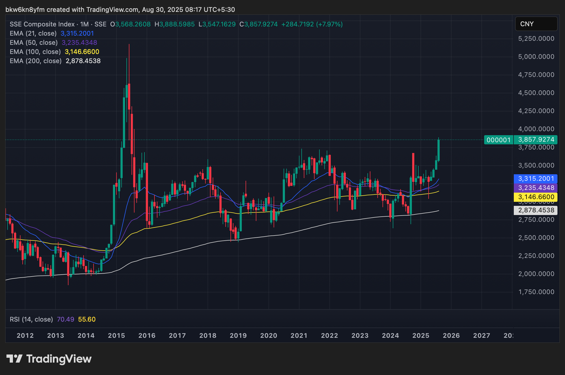Click the TradingView logo icon
The width and height of the screenshot is (565, 375).
[14, 359]
